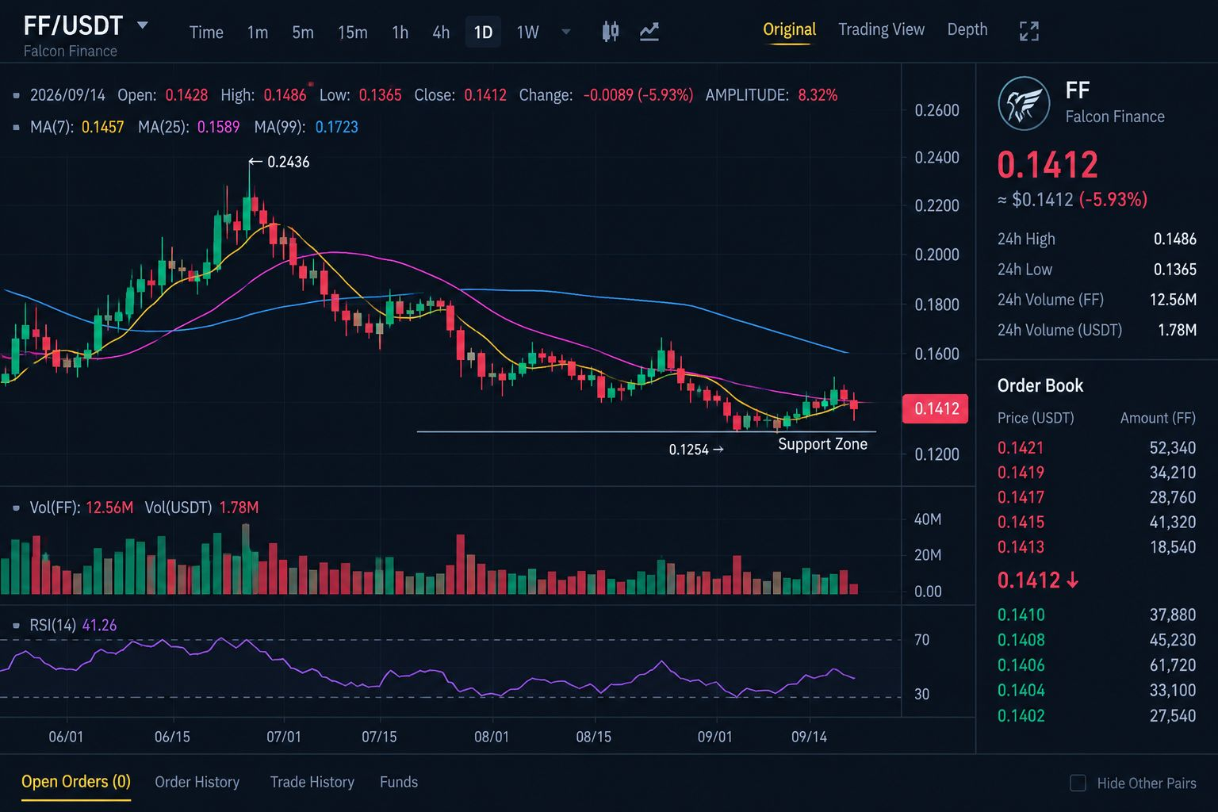Expand more timeframe options arrow

point(566,33)
